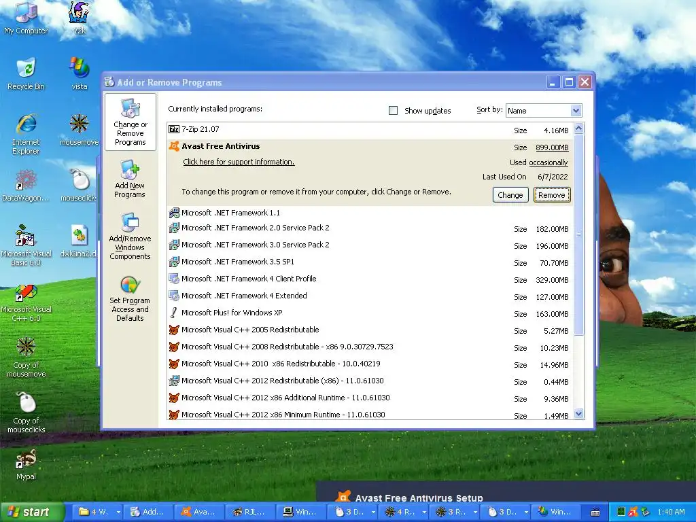Open My Computer desktop icon
The width and height of the screenshot is (696, 522).
[26, 18]
